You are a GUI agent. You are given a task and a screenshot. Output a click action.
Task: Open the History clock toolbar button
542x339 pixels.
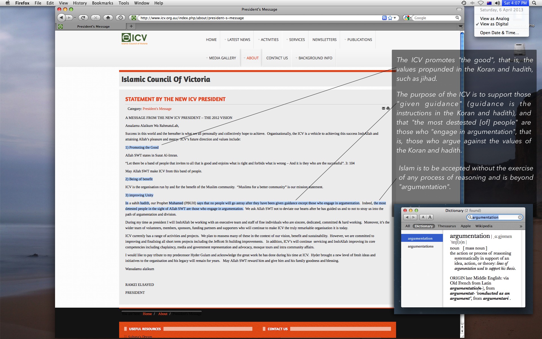(121, 18)
